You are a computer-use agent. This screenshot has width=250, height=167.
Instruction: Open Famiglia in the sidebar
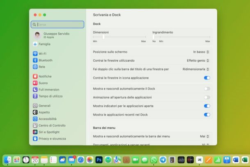42,44
